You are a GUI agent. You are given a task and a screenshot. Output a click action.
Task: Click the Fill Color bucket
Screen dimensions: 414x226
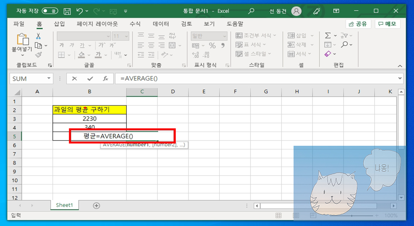point(81,55)
